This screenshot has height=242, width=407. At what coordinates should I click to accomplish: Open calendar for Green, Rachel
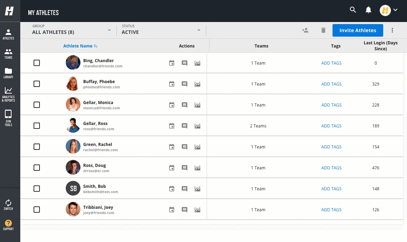pos(172,147)
